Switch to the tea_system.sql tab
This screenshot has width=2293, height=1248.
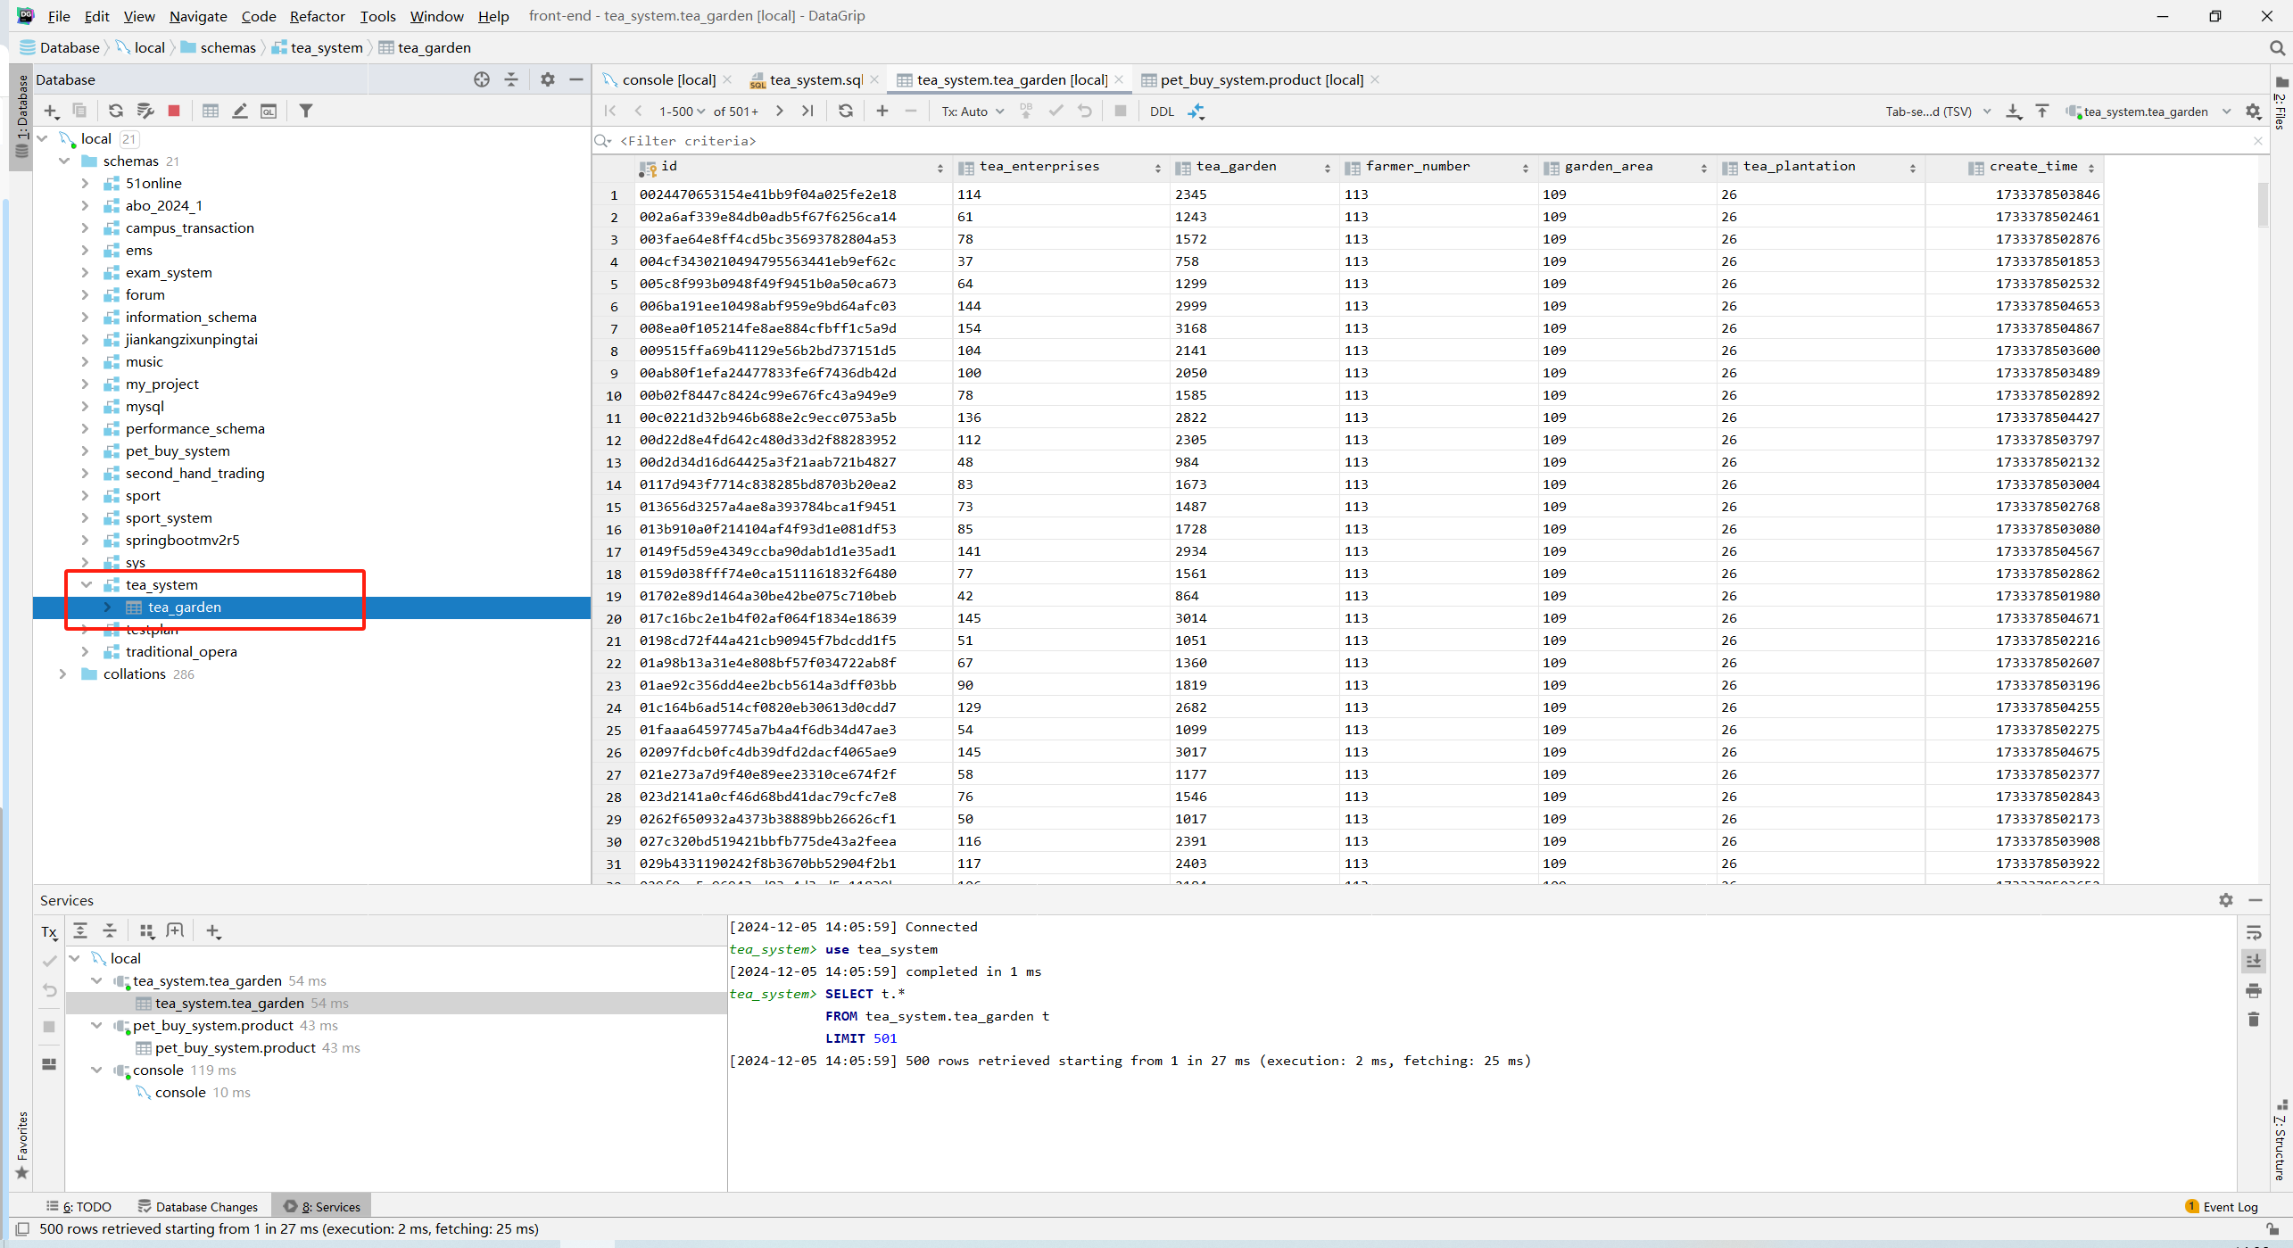pos(815,79)
